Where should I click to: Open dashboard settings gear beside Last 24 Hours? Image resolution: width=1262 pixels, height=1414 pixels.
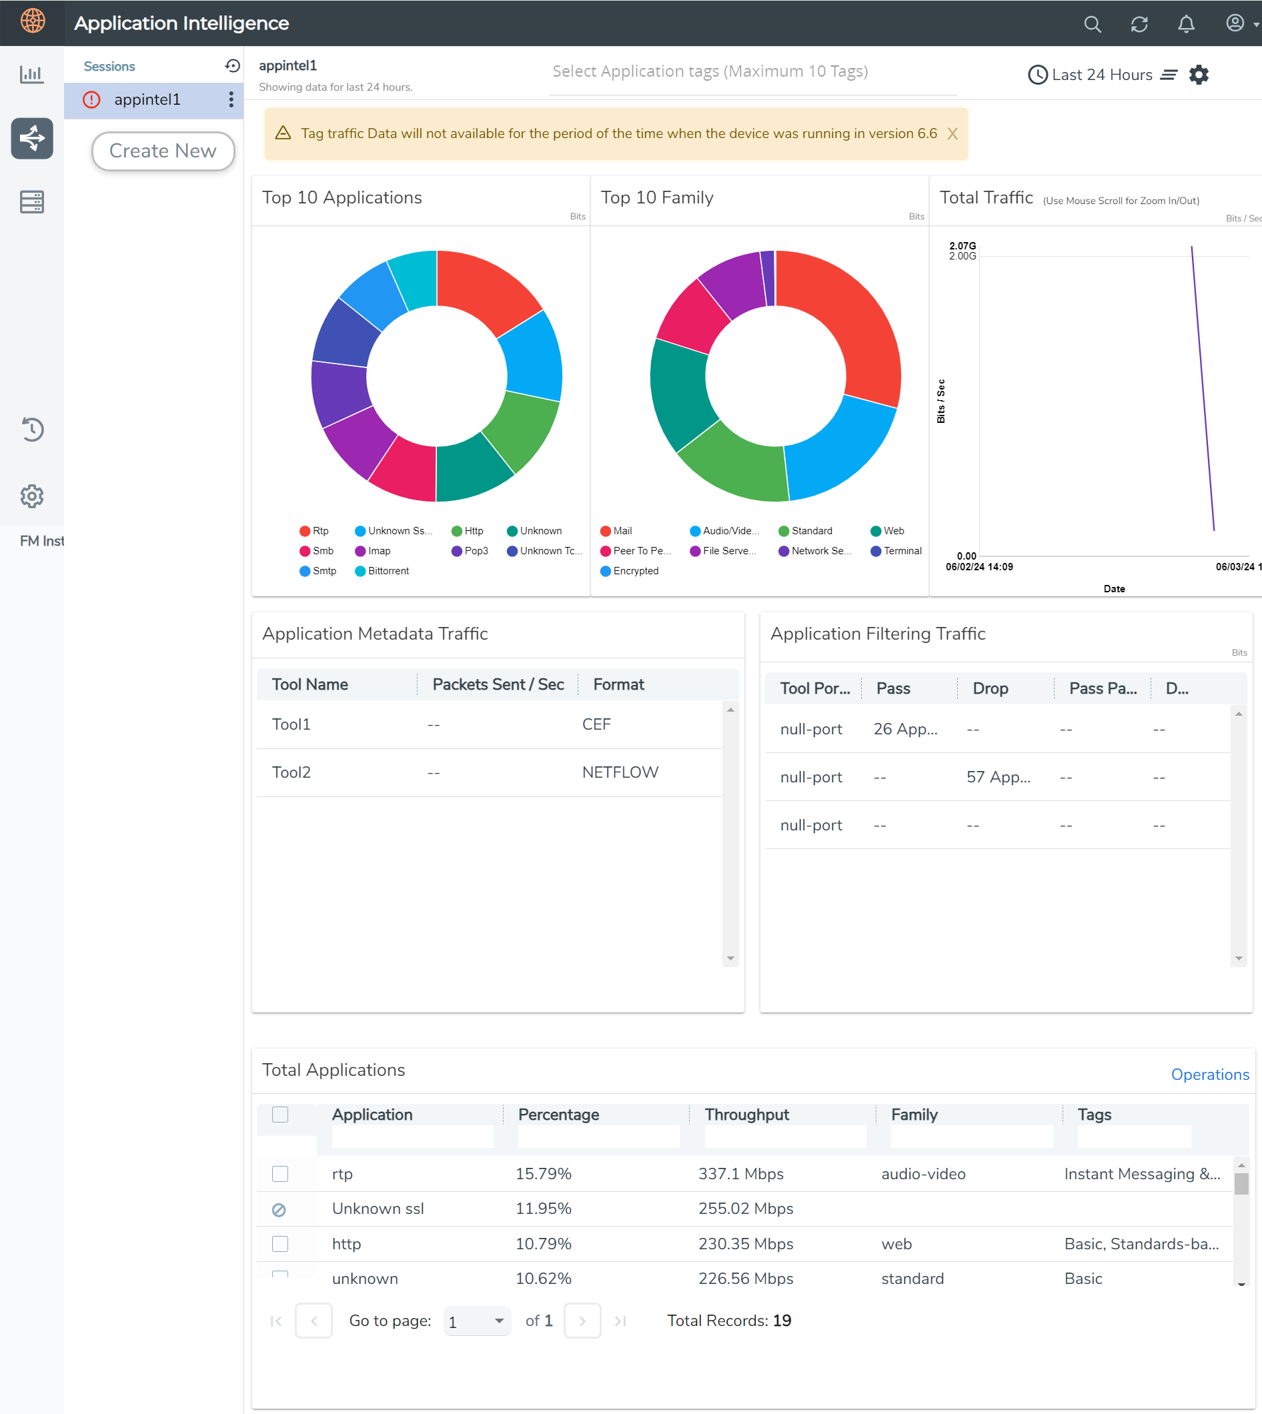(x=1199, y=75)
